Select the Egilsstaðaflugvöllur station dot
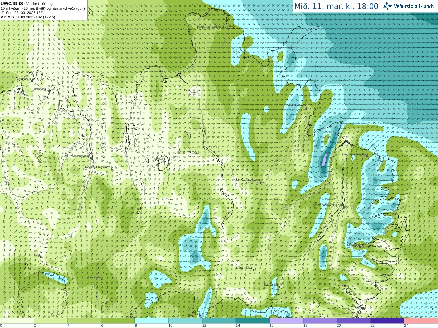The image size is (438, 328). click(x=344, y=207)
